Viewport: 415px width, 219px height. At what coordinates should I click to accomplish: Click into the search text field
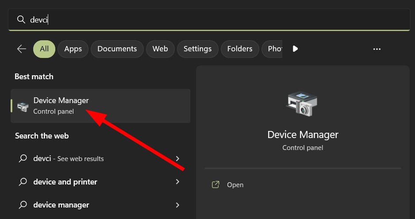(209, 19)
